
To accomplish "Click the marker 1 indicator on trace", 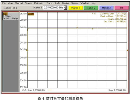I will (x=77, y=27).
